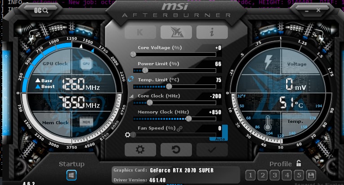Minimize the Afterburner window
The height and width of the screenshot is (185, 344).
306,10
